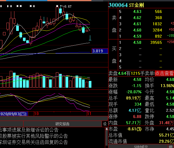174x148 pixels.
Task: Open the 风险警示 announcement
Action: point(34,136)
